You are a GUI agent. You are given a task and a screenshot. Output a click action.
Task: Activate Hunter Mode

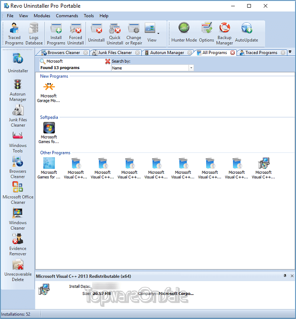click(x=184, y=33)
